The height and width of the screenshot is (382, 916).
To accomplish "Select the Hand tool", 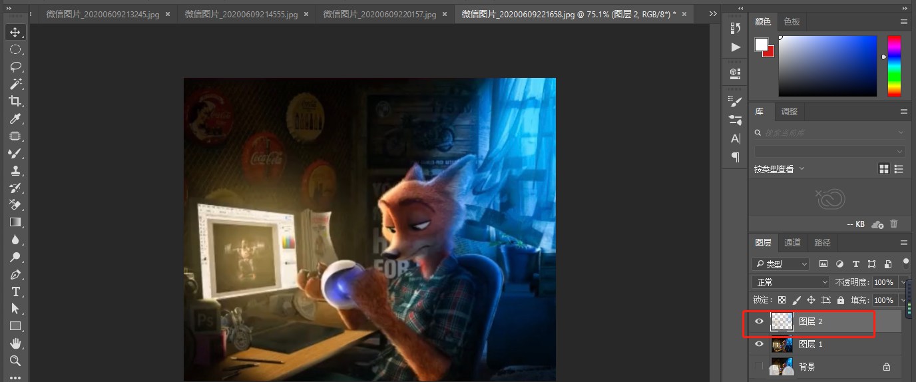I will (x=15, y=343).
